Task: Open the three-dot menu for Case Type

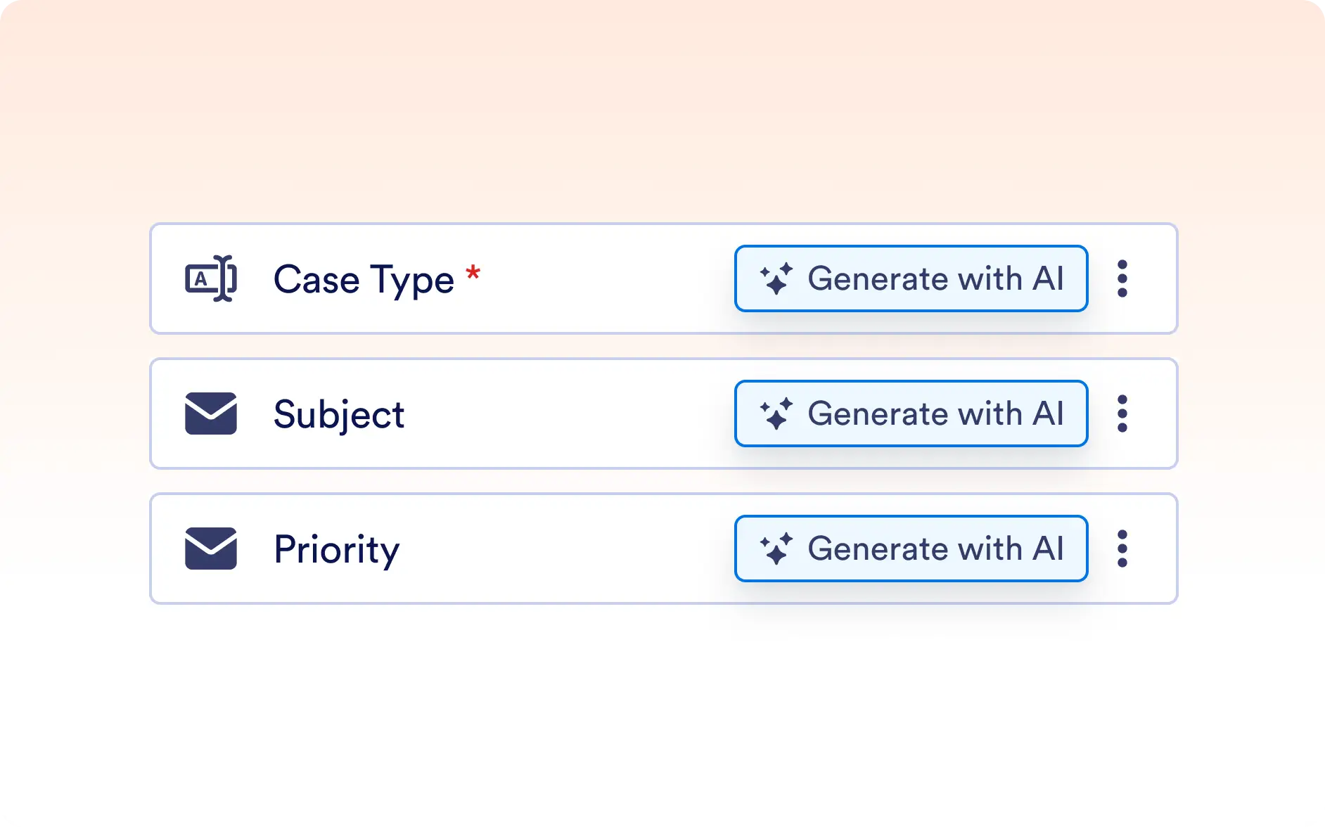Action: 1122,278
